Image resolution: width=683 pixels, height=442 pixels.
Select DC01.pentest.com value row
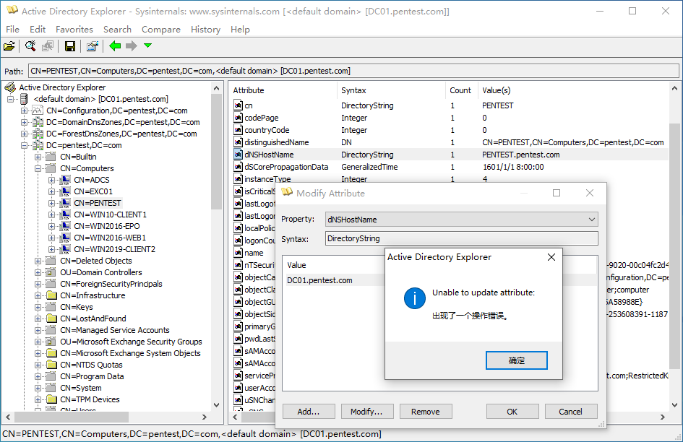point(333,280)
